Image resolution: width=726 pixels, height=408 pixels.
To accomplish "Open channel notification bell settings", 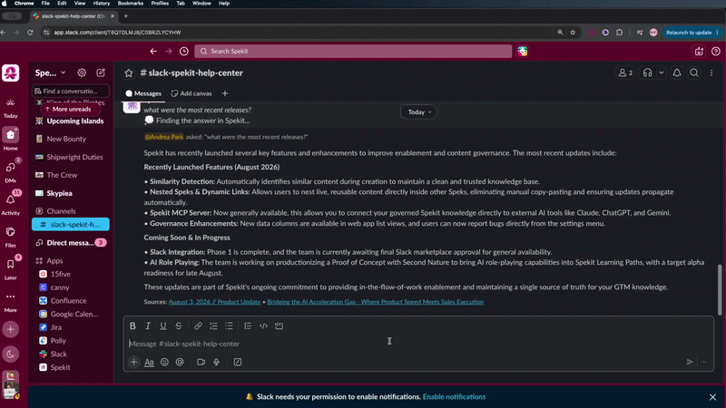I will pos(677,73).
